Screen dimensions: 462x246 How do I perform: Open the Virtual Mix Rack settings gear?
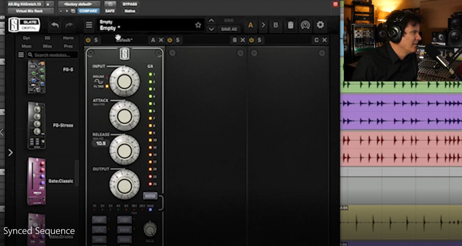tap(320, 24)
